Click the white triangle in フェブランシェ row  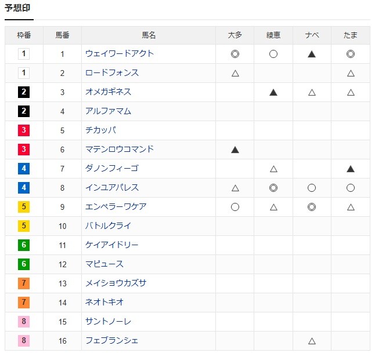[x=312, y=341]
